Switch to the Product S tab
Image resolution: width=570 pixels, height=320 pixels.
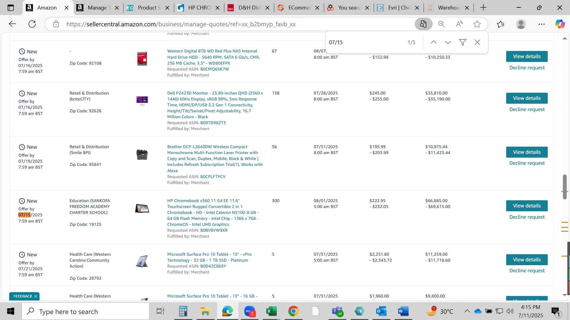pyautogui.click(x=148, y=8)
